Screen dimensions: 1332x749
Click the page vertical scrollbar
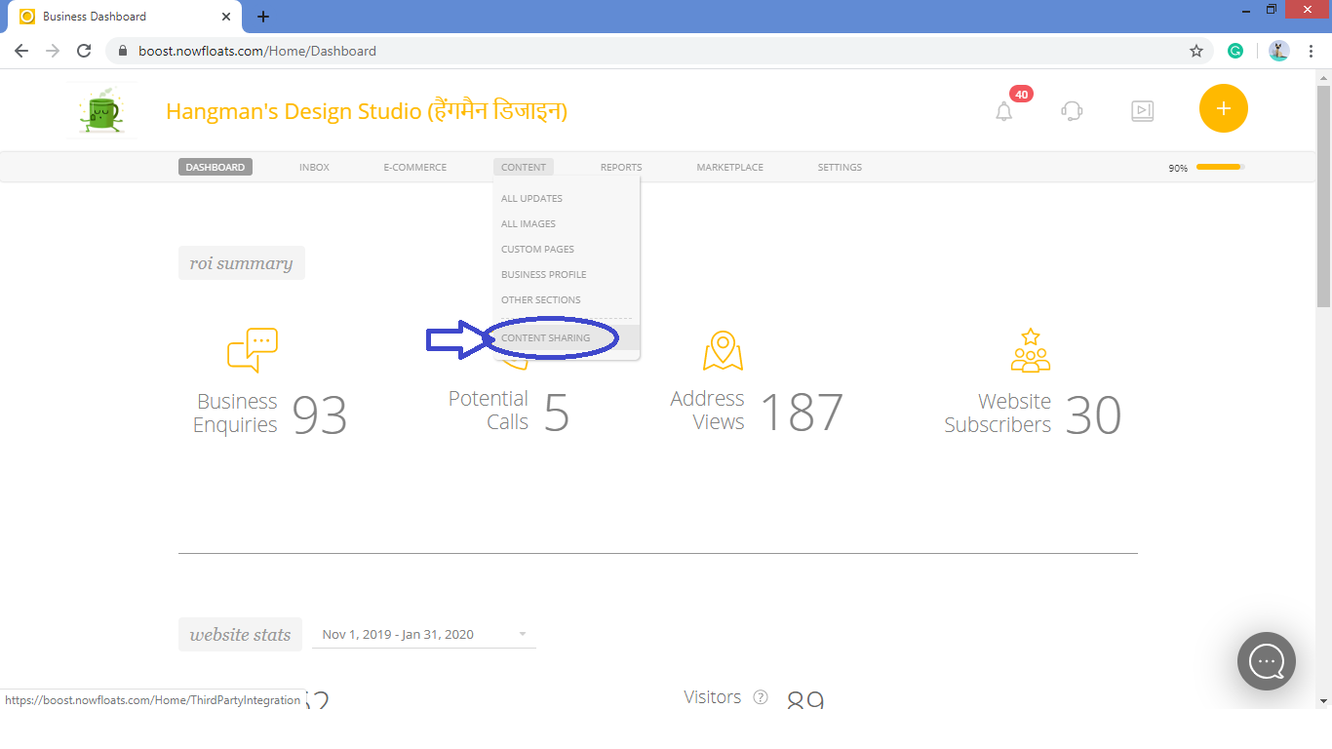(x=1323, y=197)
